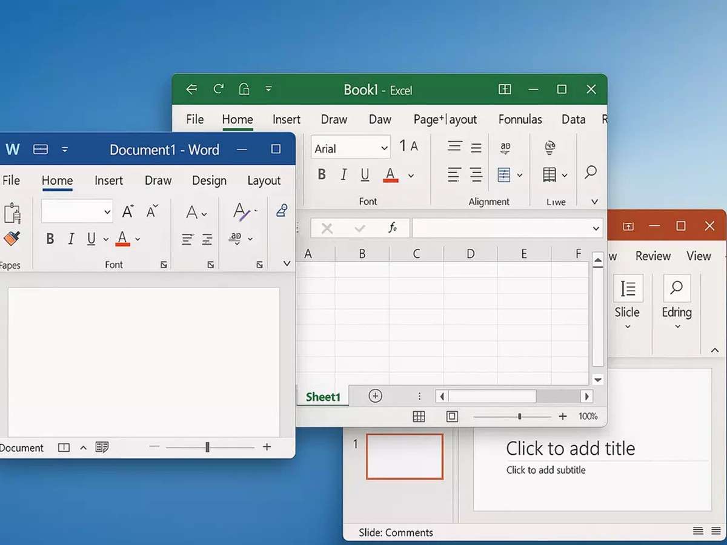Expand the Excel formula bar chevron

596,228
